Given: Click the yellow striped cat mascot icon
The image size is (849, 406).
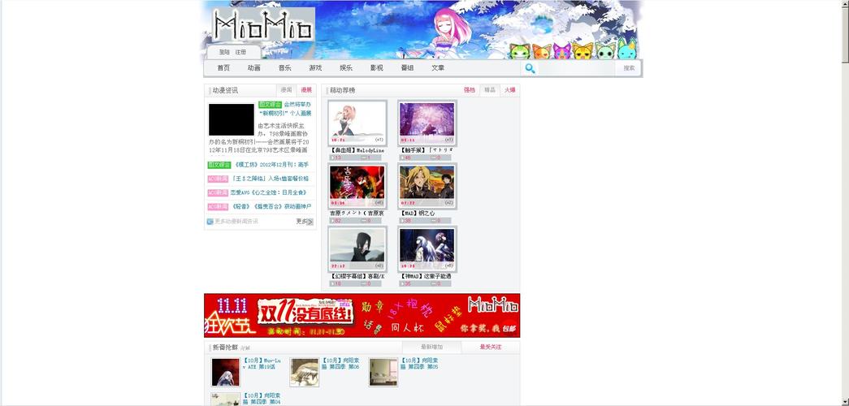Looking at the screenshot, I should tap(583, 51).
